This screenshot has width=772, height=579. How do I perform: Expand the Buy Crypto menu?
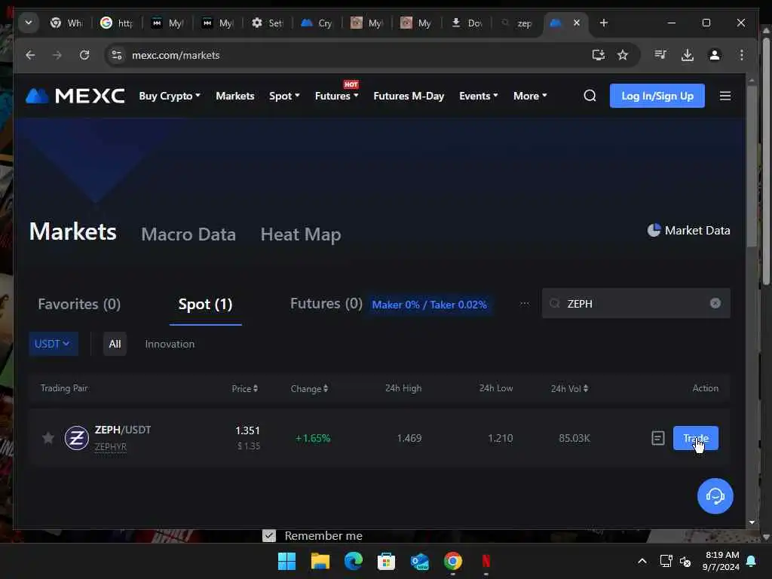(x=170, y=96)
